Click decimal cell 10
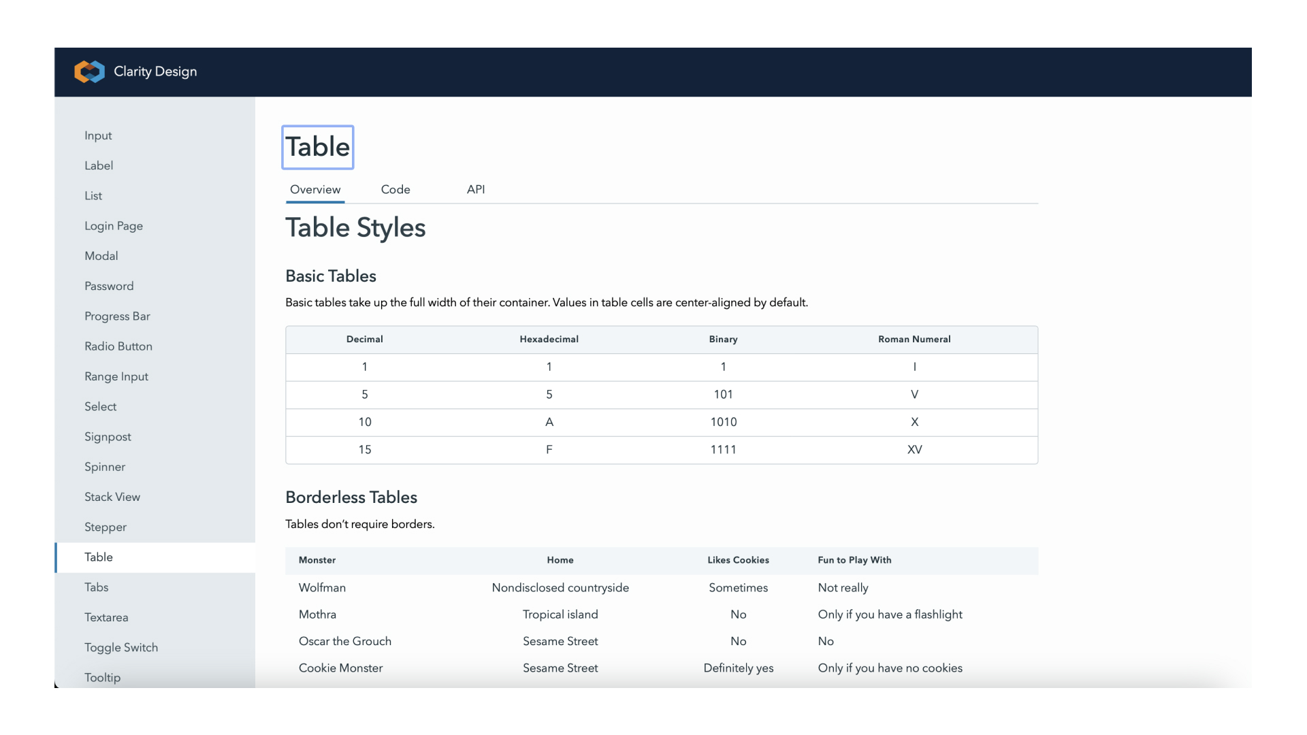Screen dimensions: 1307x735 (365, 422)
